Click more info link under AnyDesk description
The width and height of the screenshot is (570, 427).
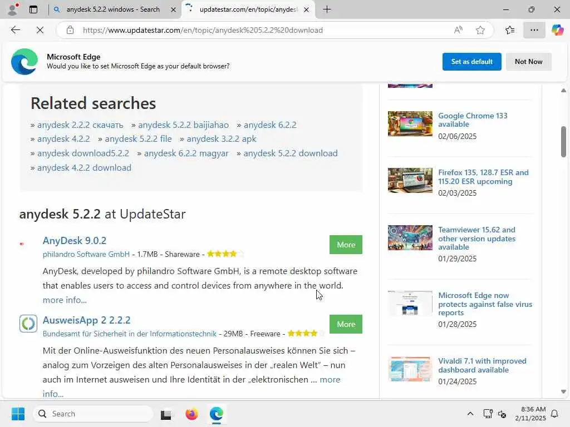65,300
